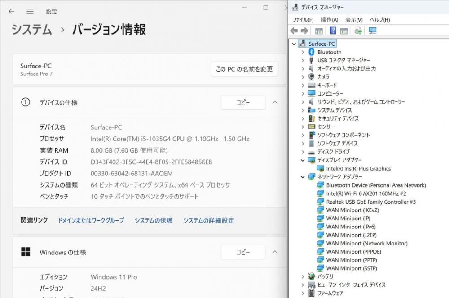The image size is (449, 298).
Task: Click the firmware (ファームウェア) category icon
Action: coord(311,293)
